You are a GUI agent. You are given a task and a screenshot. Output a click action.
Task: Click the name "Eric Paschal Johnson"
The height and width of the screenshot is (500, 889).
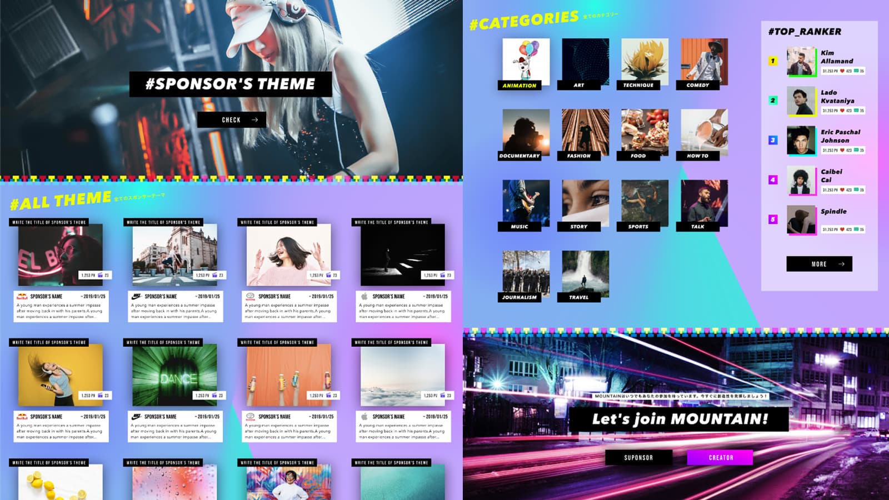click(840, 136)
